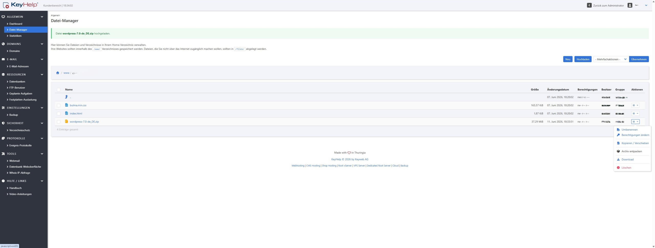Click the E-Mail envelope icon in sidebar
This screenshot has height=248, width=655.
[x=3, y=59]
